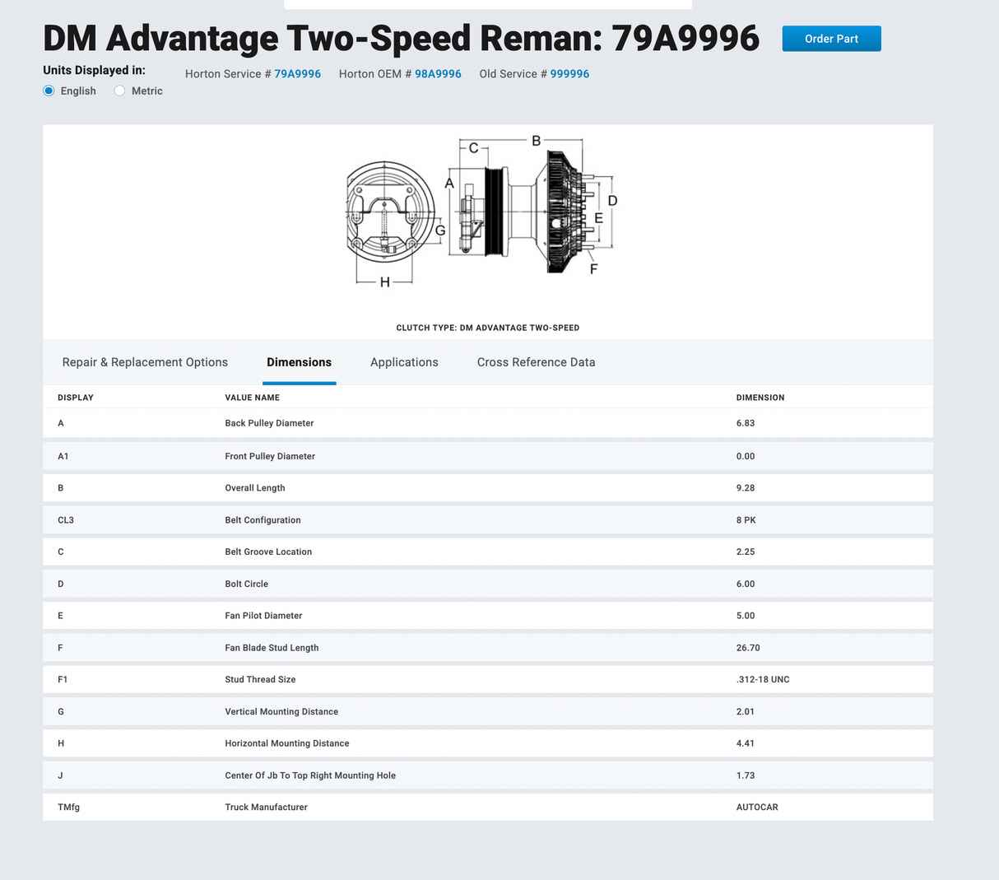
Task: Switch to Repair & Replacement Options tab
Action: point(145,362)
